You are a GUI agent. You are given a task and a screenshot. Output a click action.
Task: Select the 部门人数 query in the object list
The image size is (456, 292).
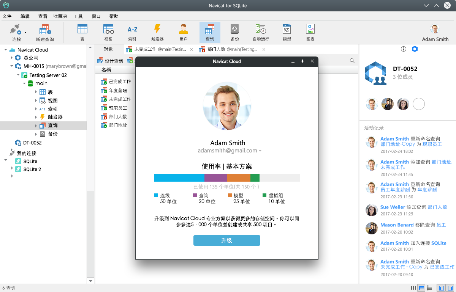tap(114, 117)
